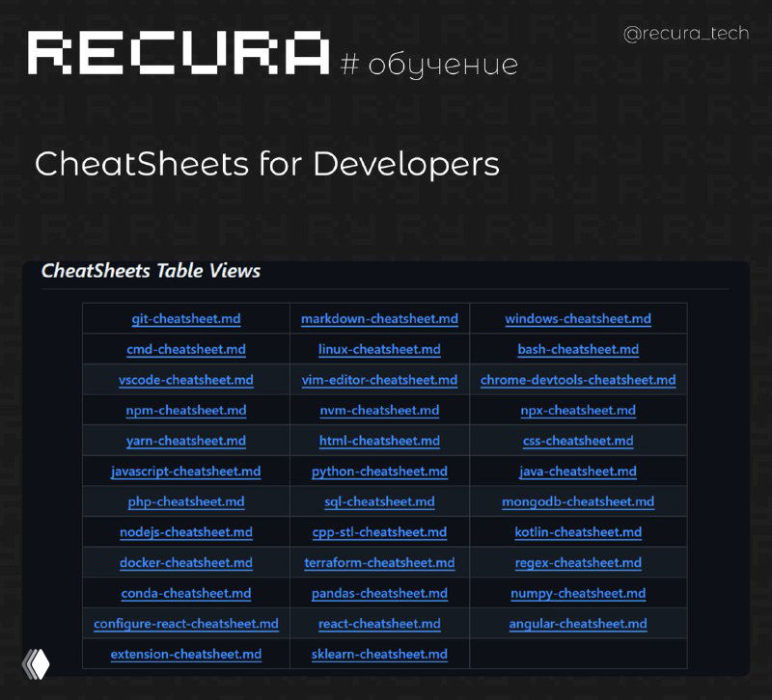The width and height of the screenshot is (772, 700).
Task: Open vim-editor-cheatsheet.md
Action: point(380,380)
